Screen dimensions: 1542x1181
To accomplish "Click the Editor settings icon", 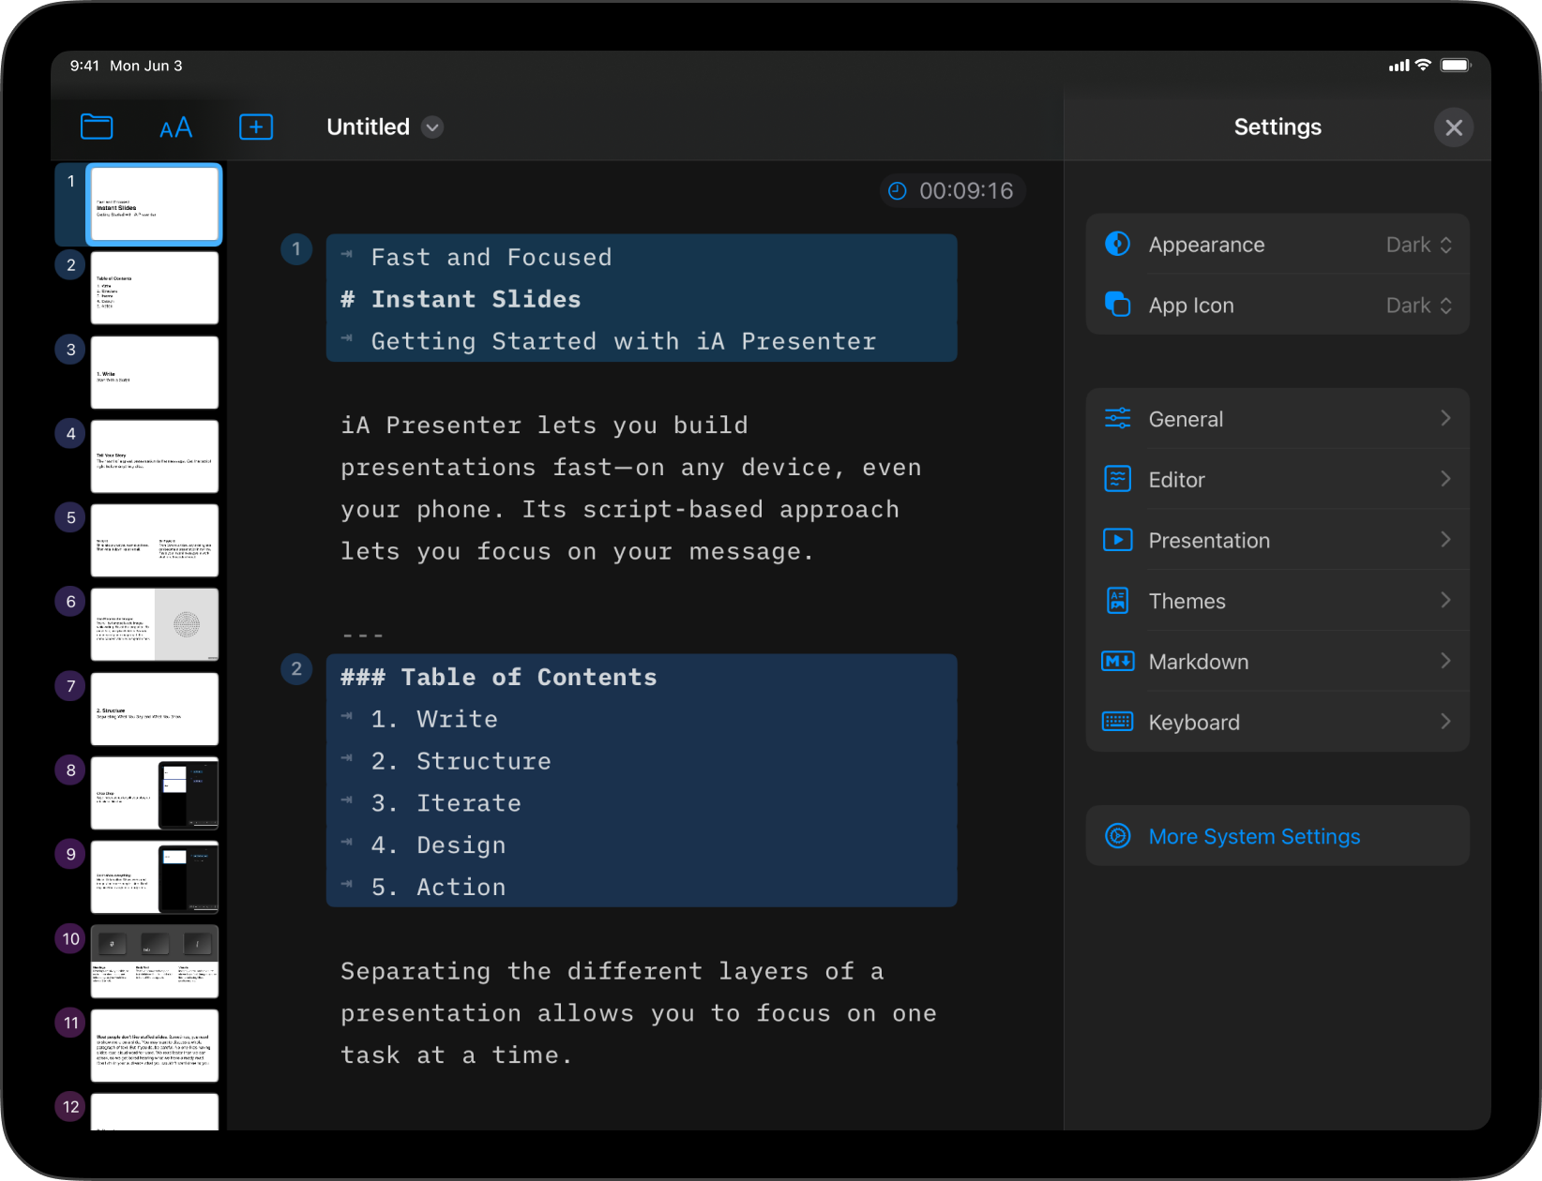I will click(1118, 479).
